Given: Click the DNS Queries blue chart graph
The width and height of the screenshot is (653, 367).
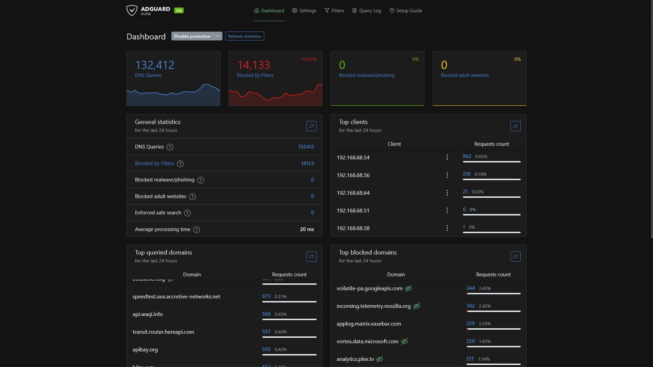Looking at the screenshot, I should tap(173, 95).
